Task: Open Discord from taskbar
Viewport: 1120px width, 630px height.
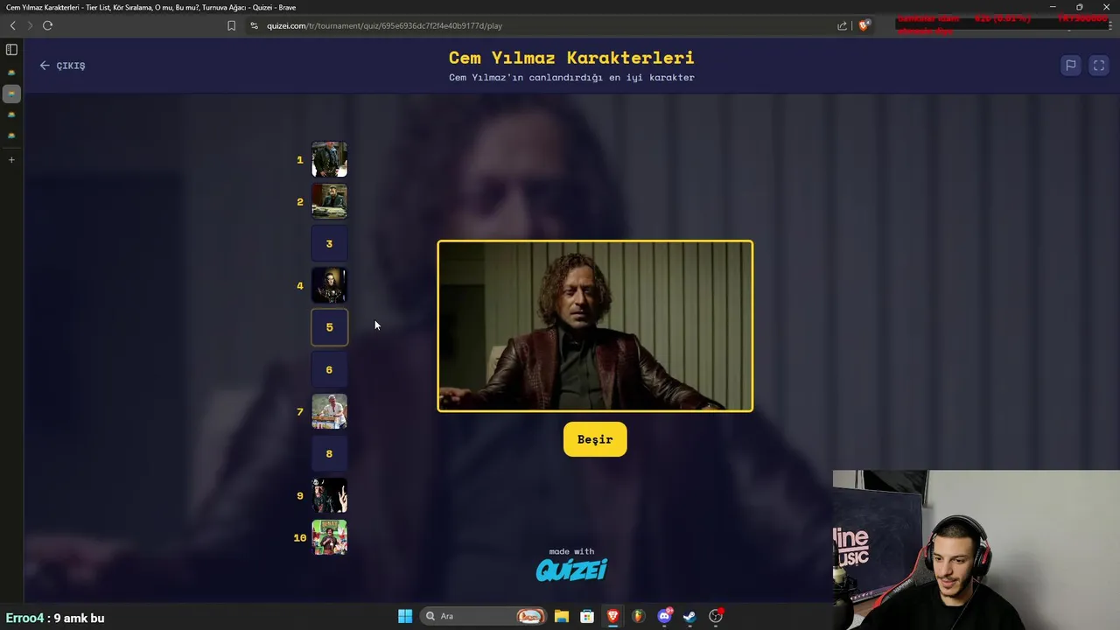Action: [664, 616]
